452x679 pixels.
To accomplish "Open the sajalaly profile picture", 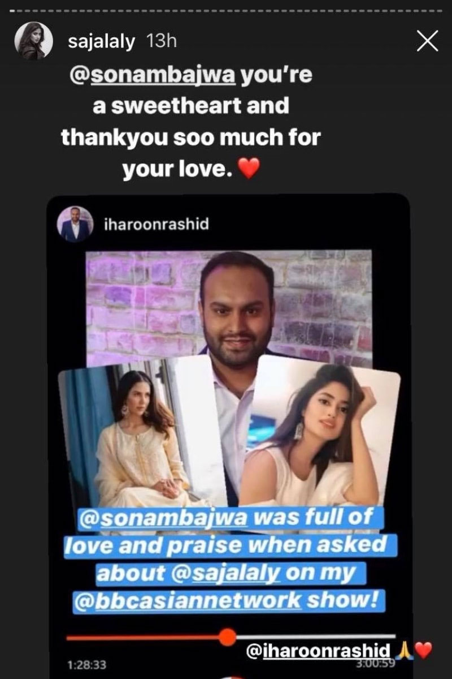I will 37,42.
